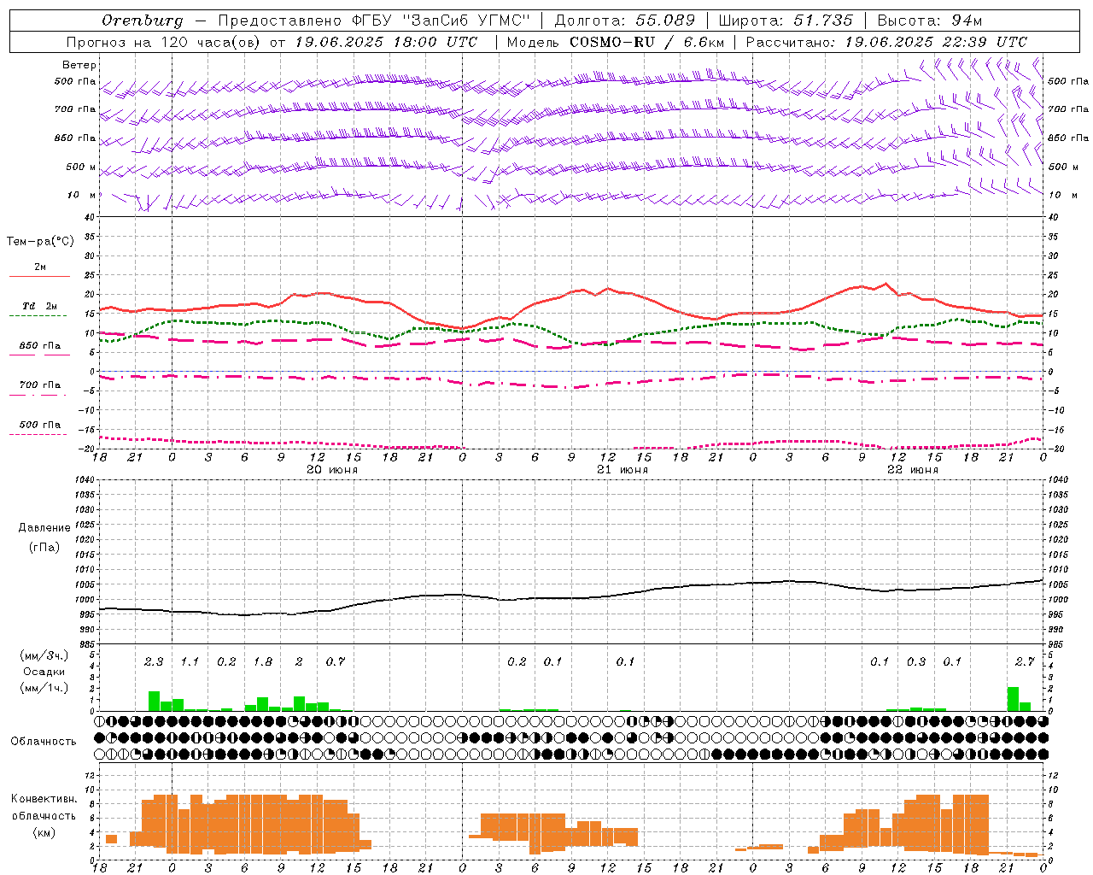1093x875 pixels.
Task: Click the "Конвективн." convective cloud label
Action: pyautogui.click(x=44, y=799)
